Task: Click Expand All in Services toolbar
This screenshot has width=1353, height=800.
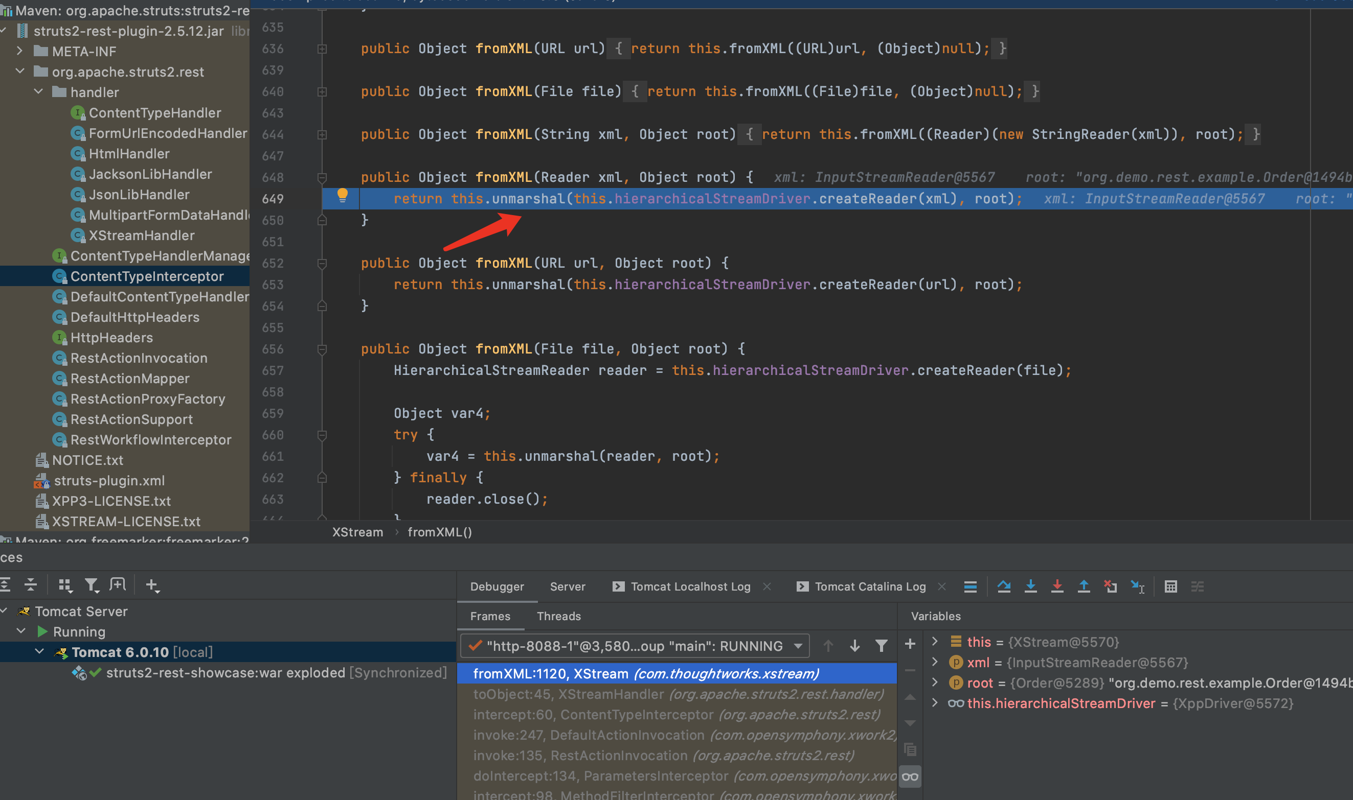Action: click(x=6, y=585)
